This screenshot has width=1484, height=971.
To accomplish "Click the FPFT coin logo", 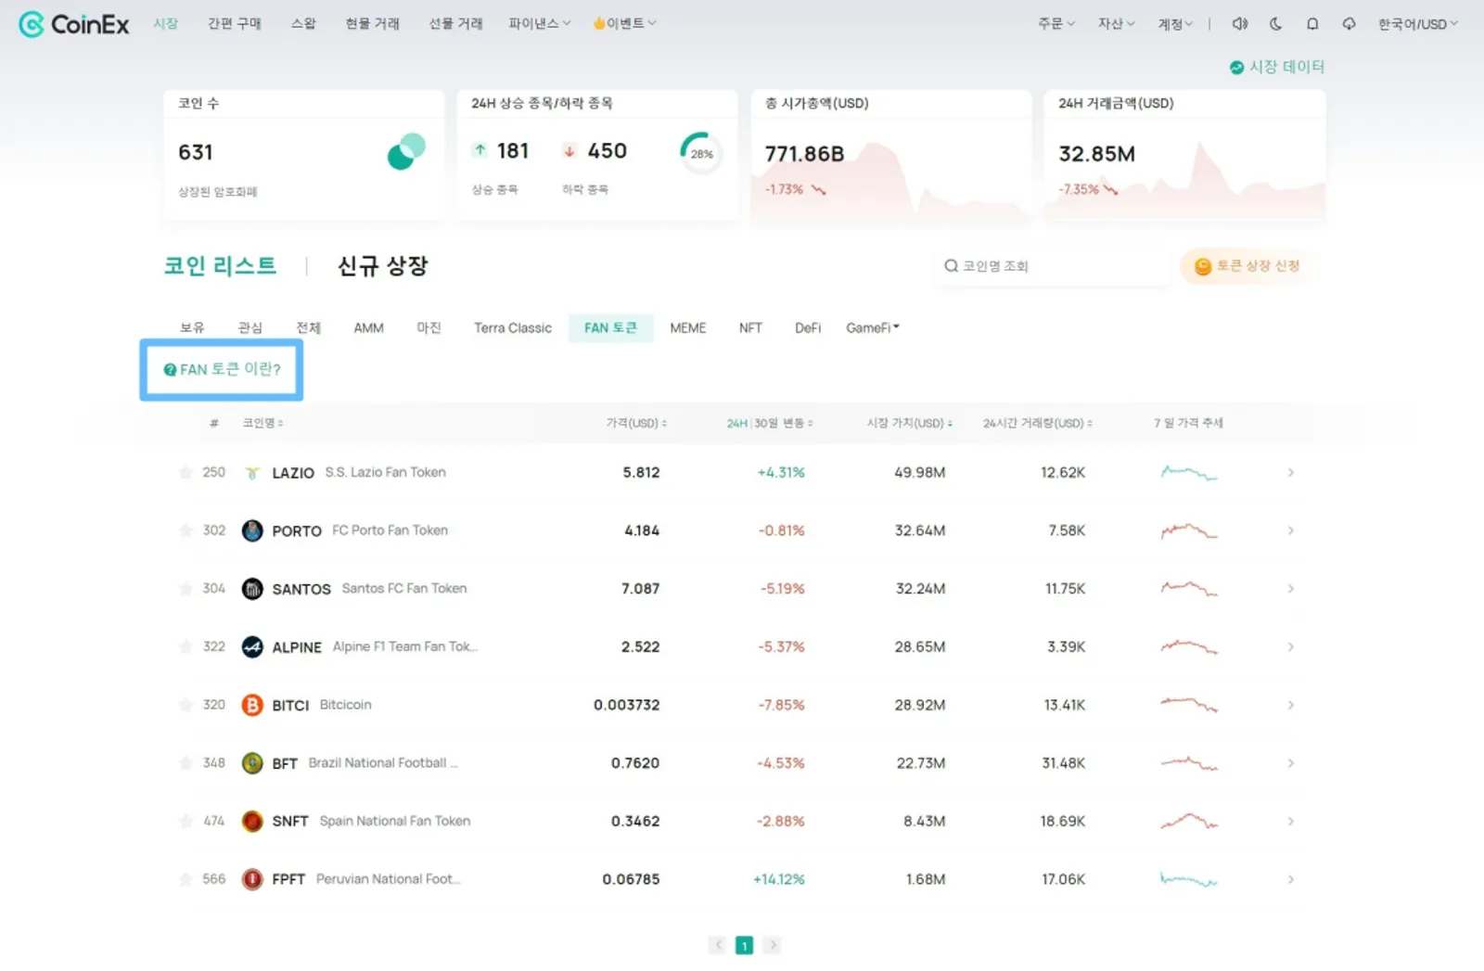I will (x=252, y=879).
